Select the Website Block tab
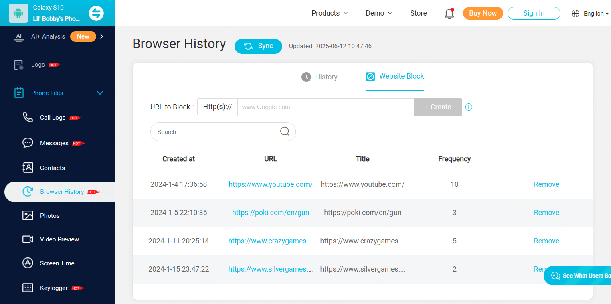Viewport: 611px width, 304px height. click(395, 76)
